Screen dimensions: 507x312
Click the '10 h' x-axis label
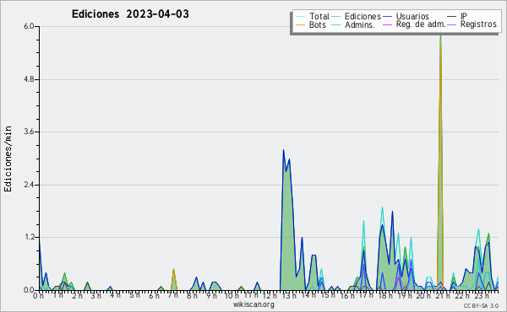point(231,295)
